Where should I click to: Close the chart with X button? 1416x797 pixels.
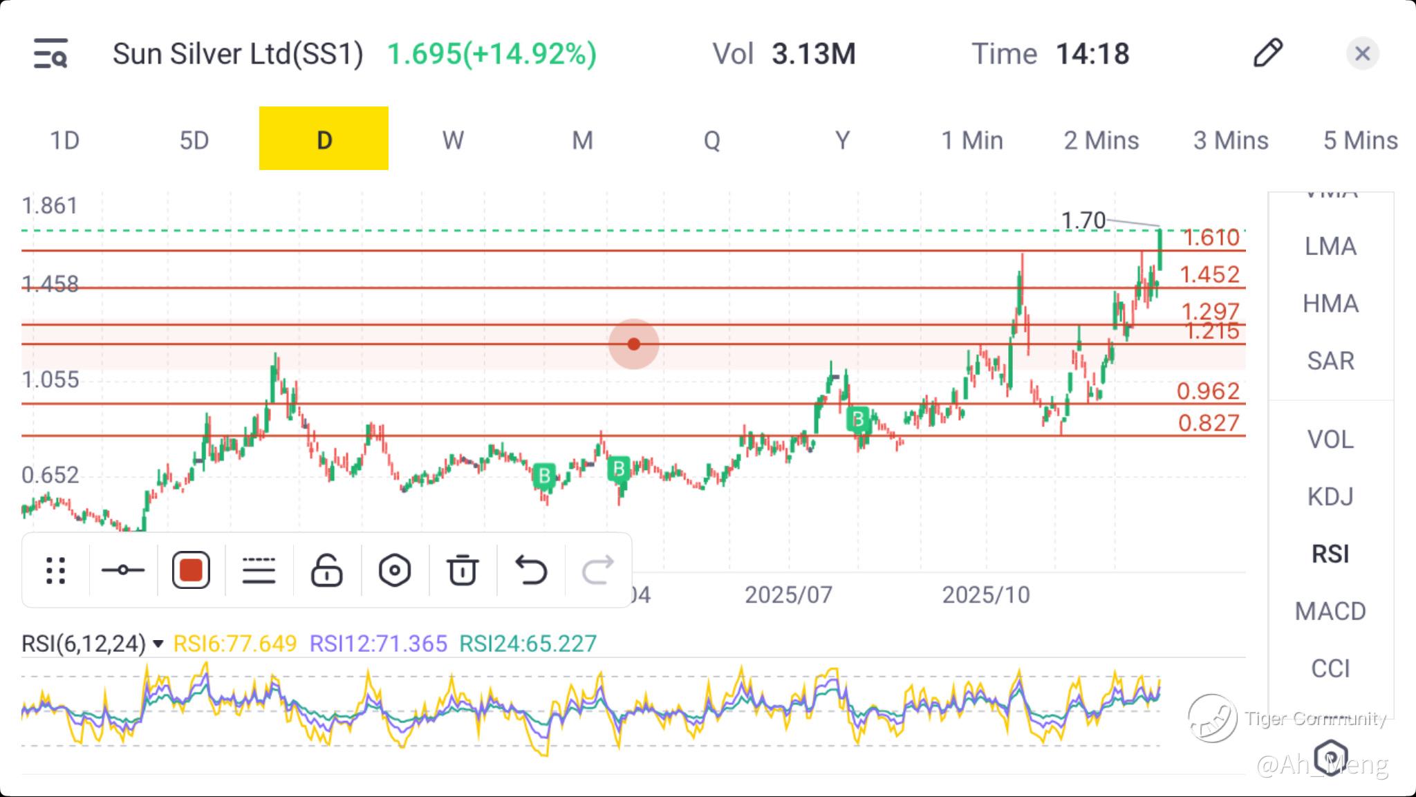point(1362,53)
